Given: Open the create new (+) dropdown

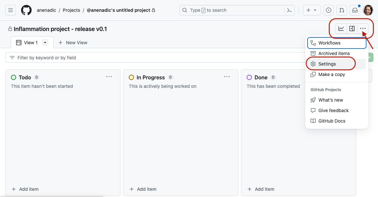Looking at the screenshot, I should (311, 10).
